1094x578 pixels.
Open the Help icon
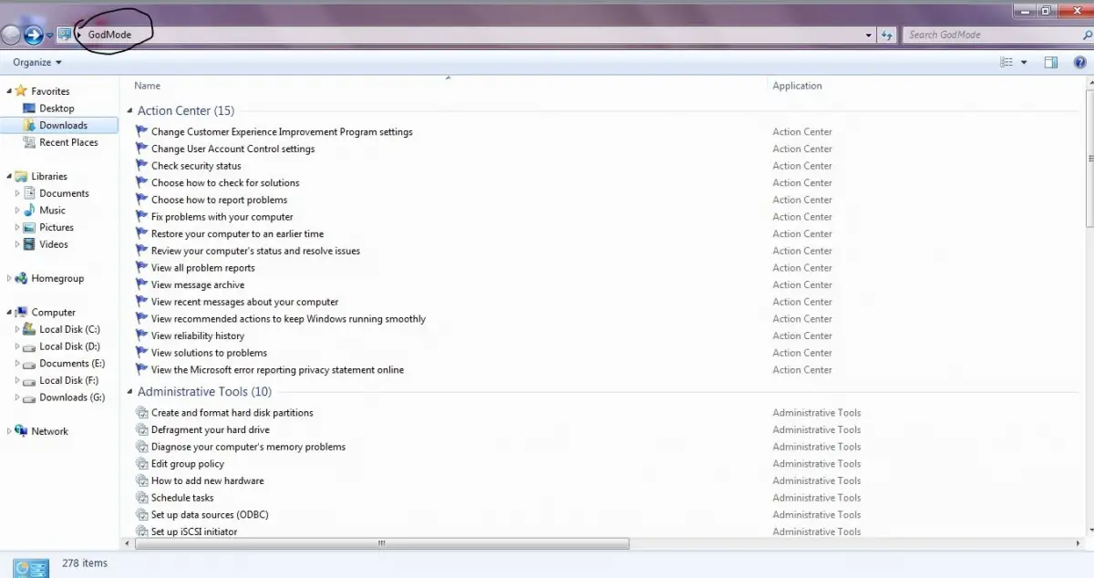[x=1080, y=62]
